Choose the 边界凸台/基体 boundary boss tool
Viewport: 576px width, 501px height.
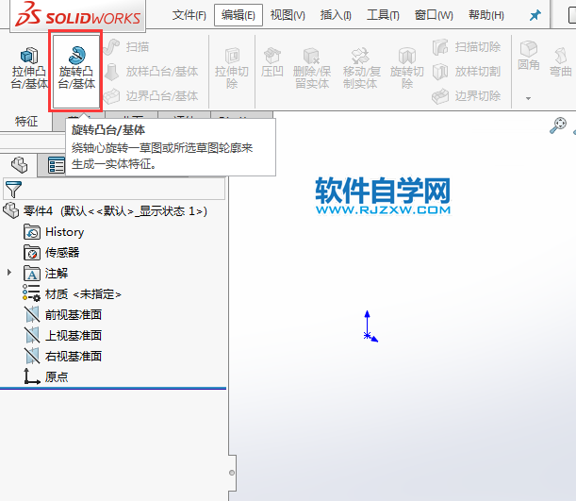click(152, 96)
